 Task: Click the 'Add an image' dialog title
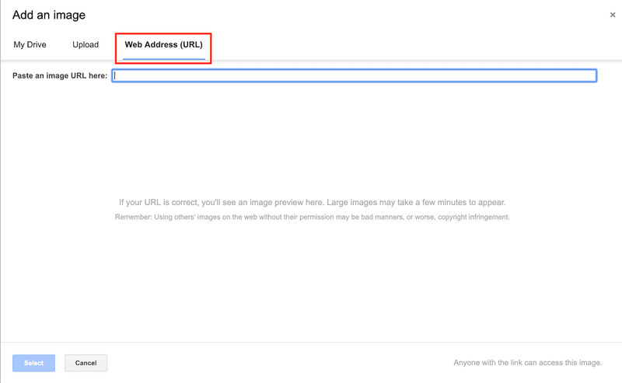point(49,15)
